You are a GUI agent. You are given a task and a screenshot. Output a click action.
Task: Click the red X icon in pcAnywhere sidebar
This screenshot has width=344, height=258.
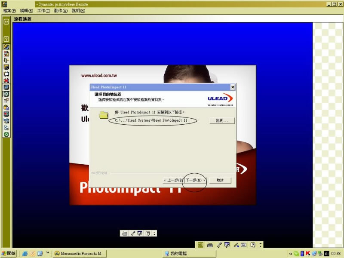tap(6, 80)
